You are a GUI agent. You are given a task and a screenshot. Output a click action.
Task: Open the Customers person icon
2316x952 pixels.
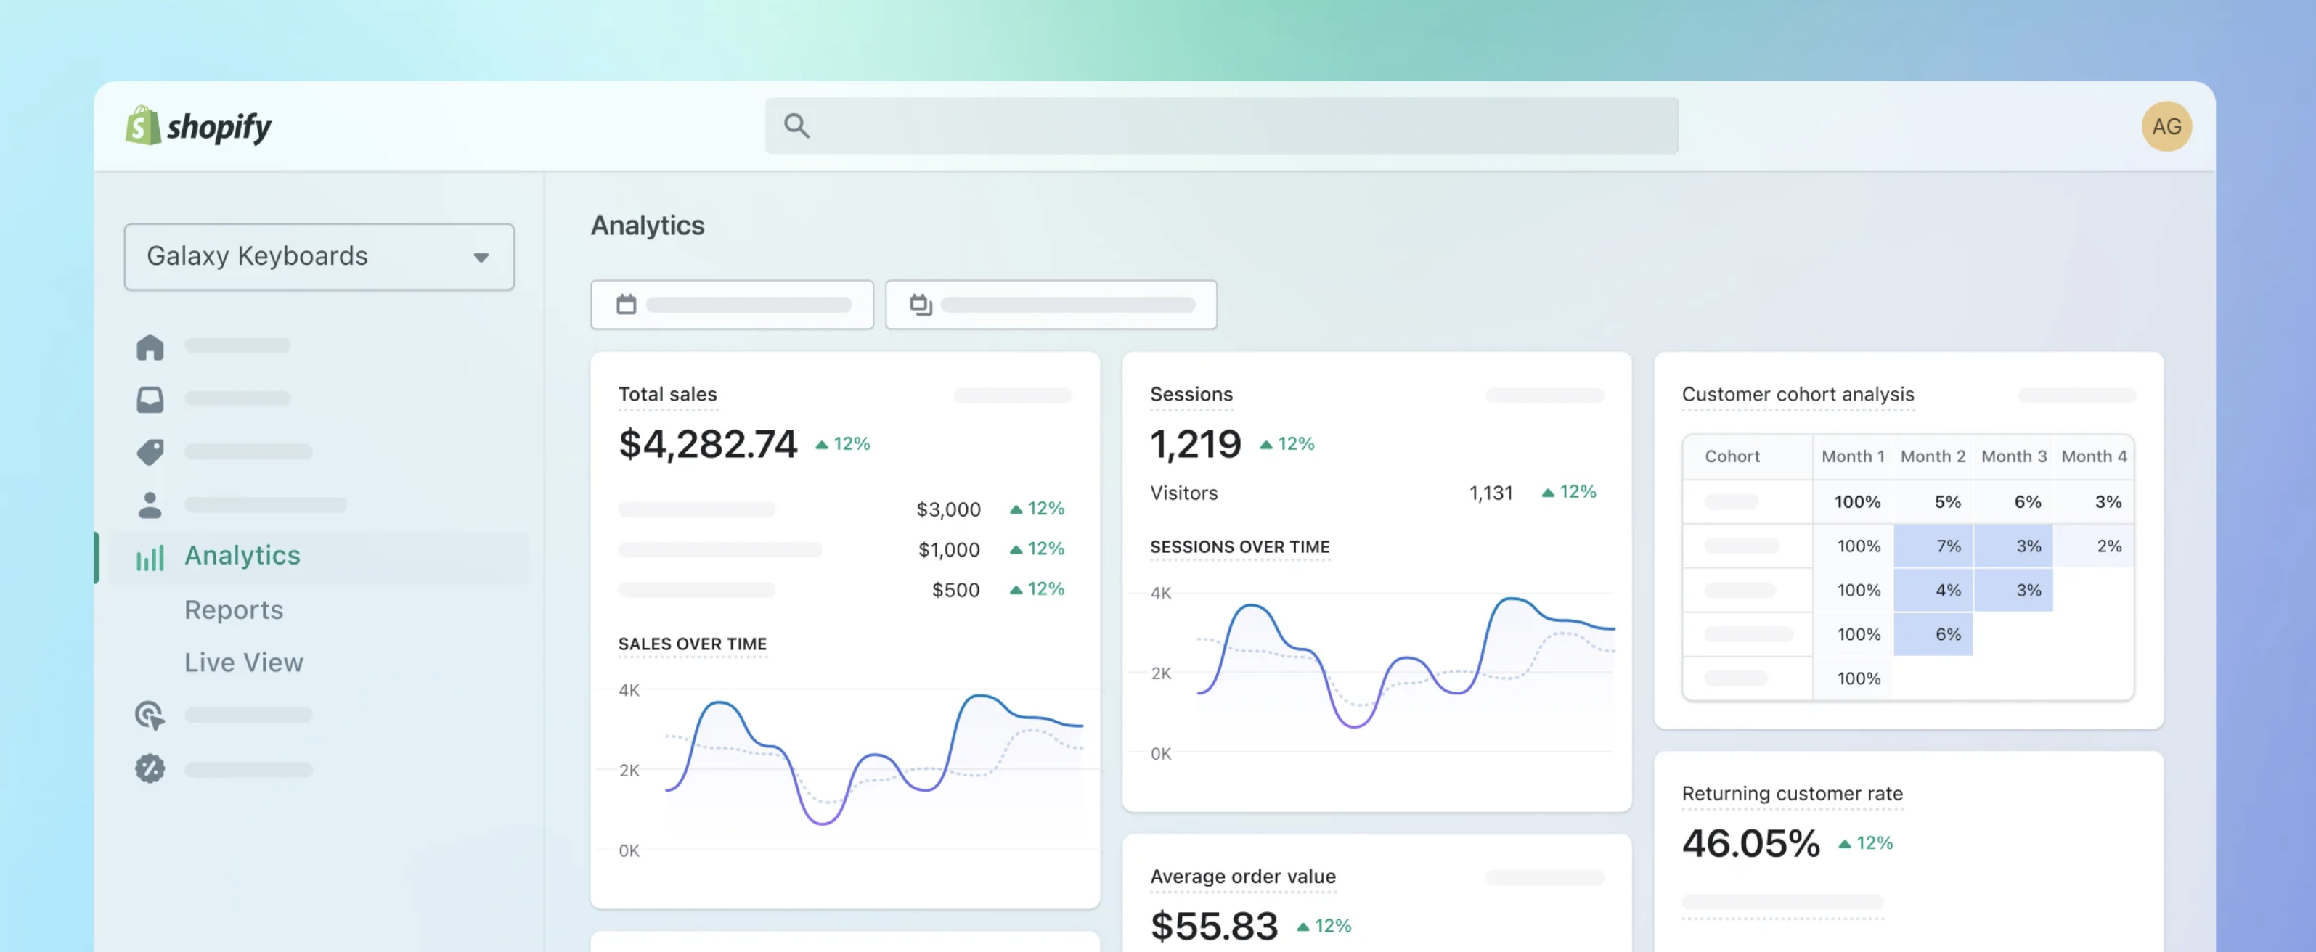tap(150, 505)
